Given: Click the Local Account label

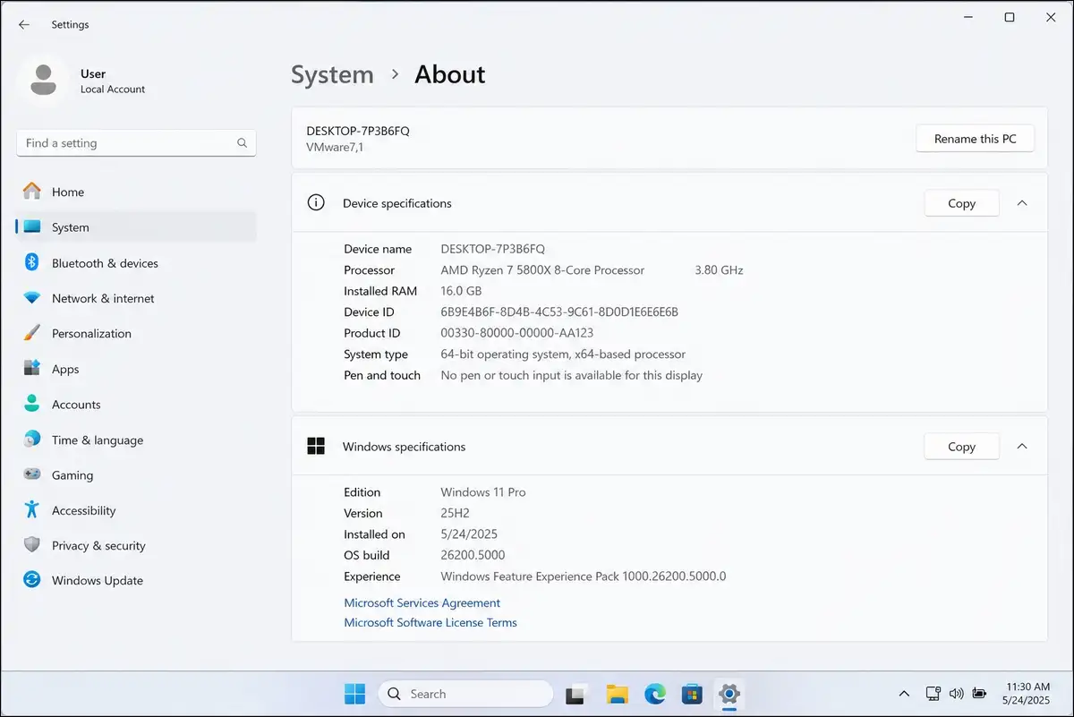Looking at the screenshot, I should point(113,90).
